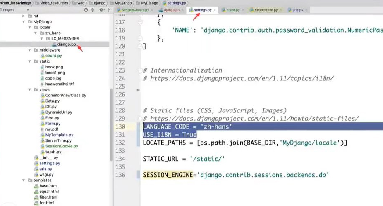Collapse the locale folder

pos(29,27)
